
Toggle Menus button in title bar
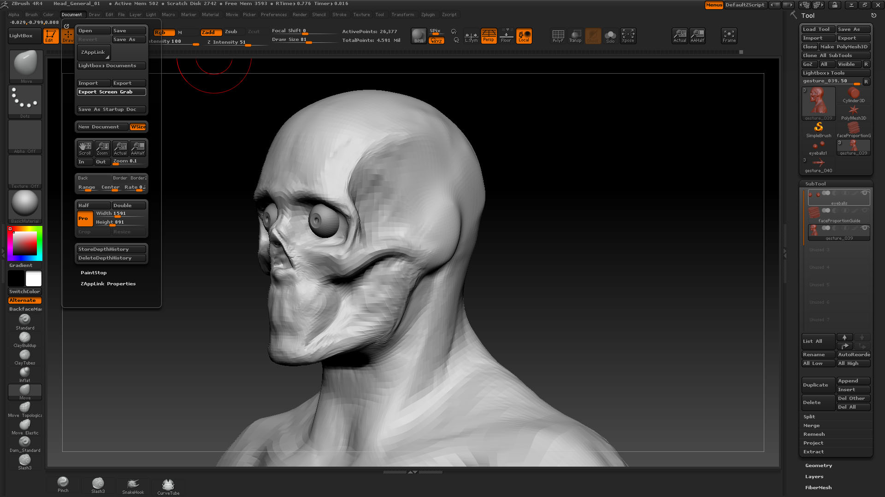pos(714,5)
